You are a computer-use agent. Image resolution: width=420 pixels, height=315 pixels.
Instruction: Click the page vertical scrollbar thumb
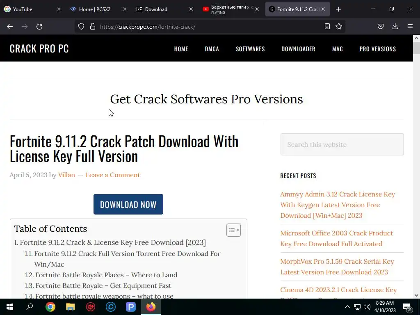[417, 48]
